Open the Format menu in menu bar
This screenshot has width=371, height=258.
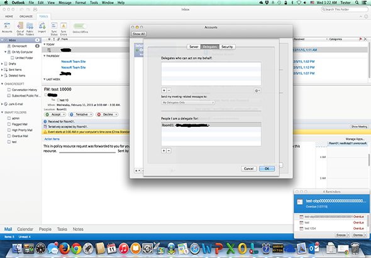[x=80, y=3]
